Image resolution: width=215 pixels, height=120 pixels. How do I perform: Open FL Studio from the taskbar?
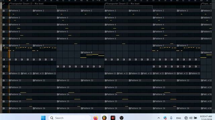pyautogui.click(x=104, y=118)
